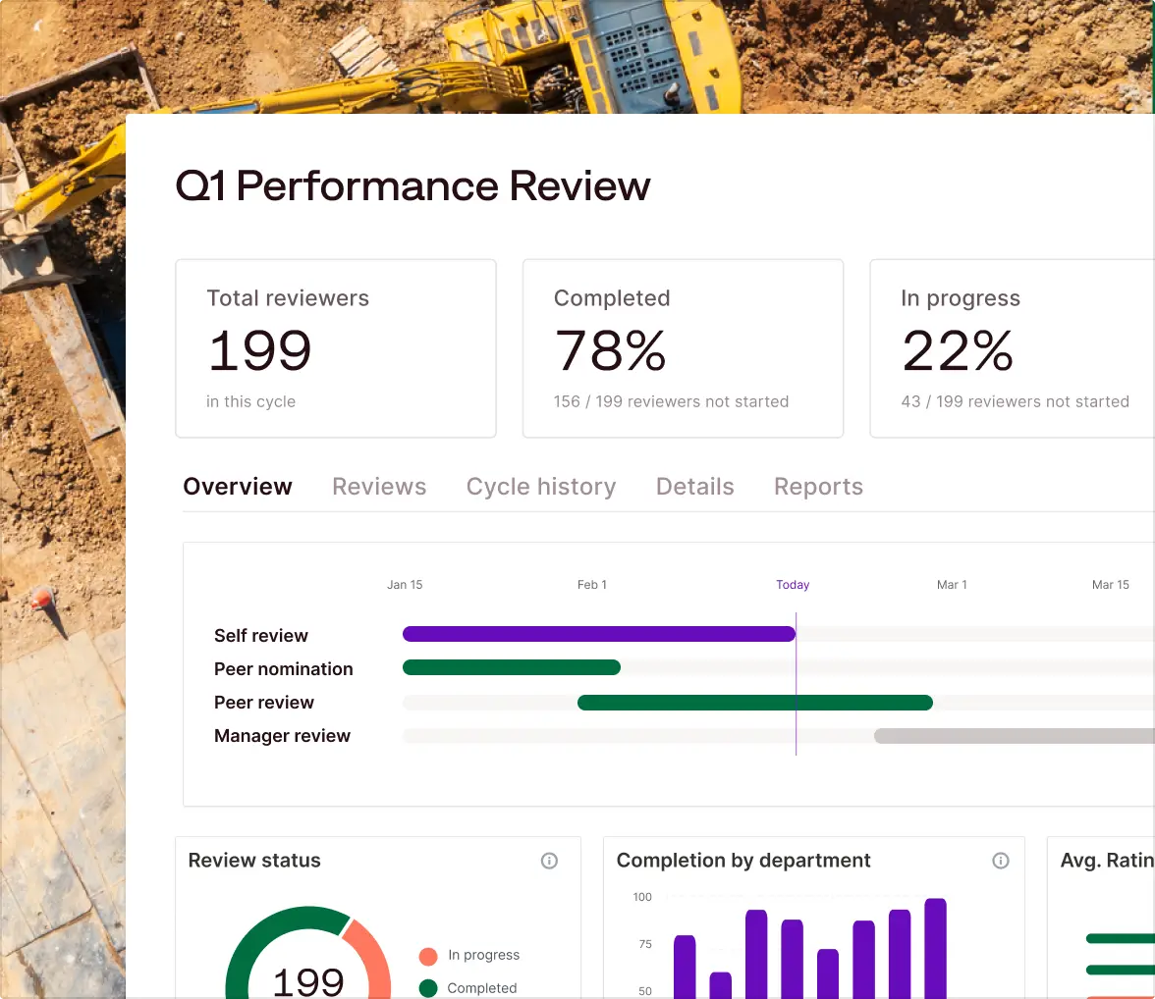Click the info icon on Review status card
This screenshot has width=1155, height=999.
click(549, 861)
